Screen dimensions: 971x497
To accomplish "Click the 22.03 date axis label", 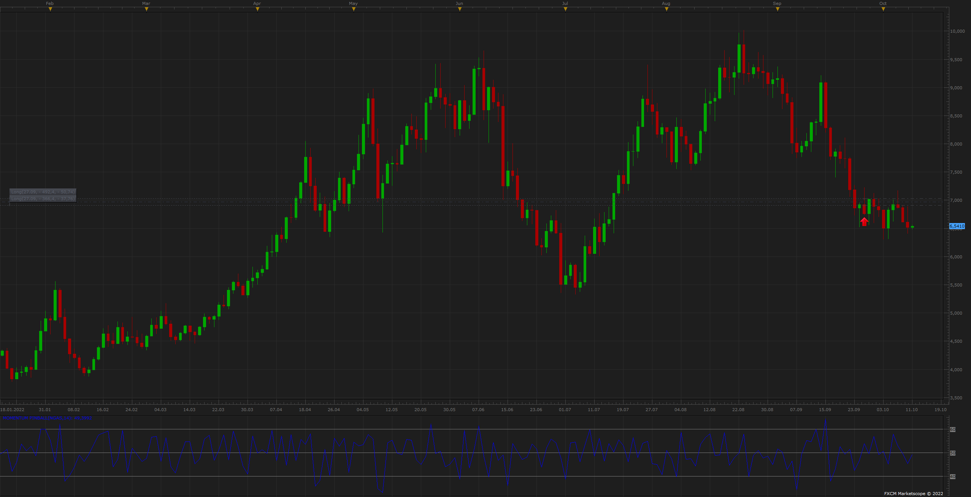I will pyautogui.click(x=218, y=410).
